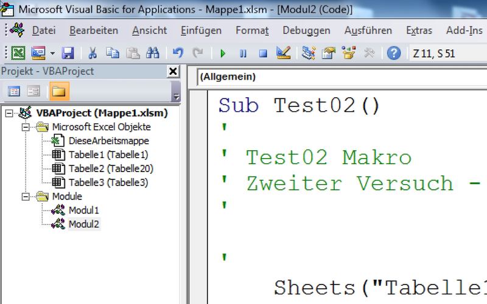This screenshot has height=304, width=487.
Task: Collapse the Module folder node
Action: tap(26, 196)
